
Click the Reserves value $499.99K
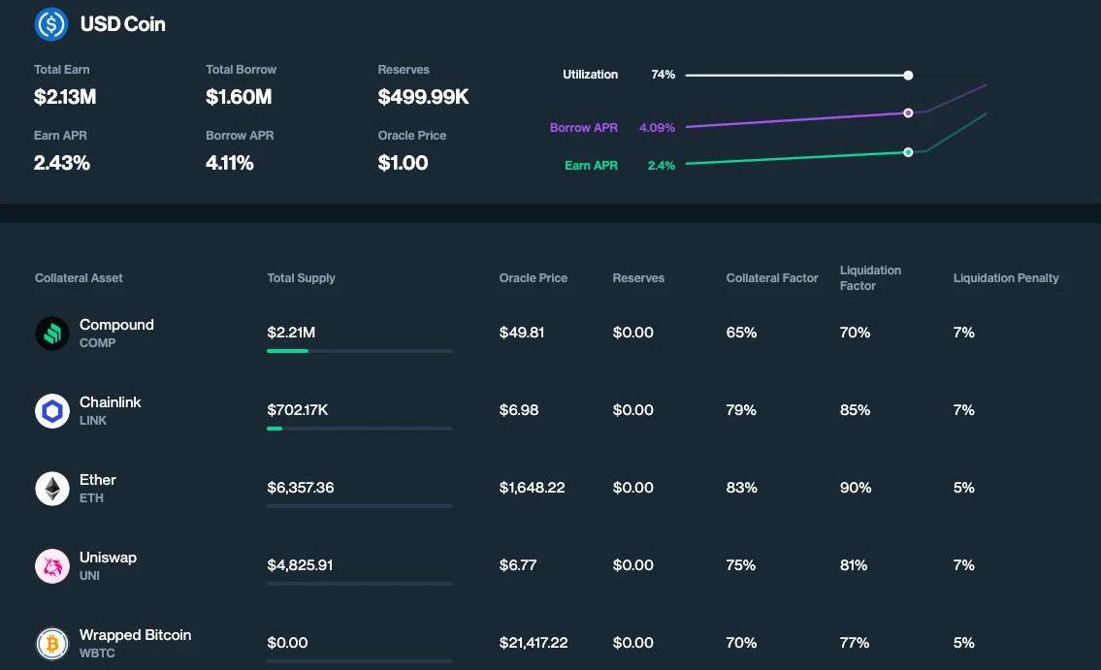click(x=423, y=97)
